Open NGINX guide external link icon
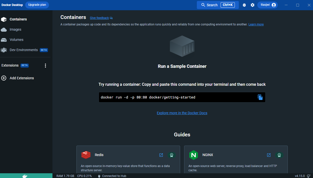 pyautogui.click(x=269, y=155)
